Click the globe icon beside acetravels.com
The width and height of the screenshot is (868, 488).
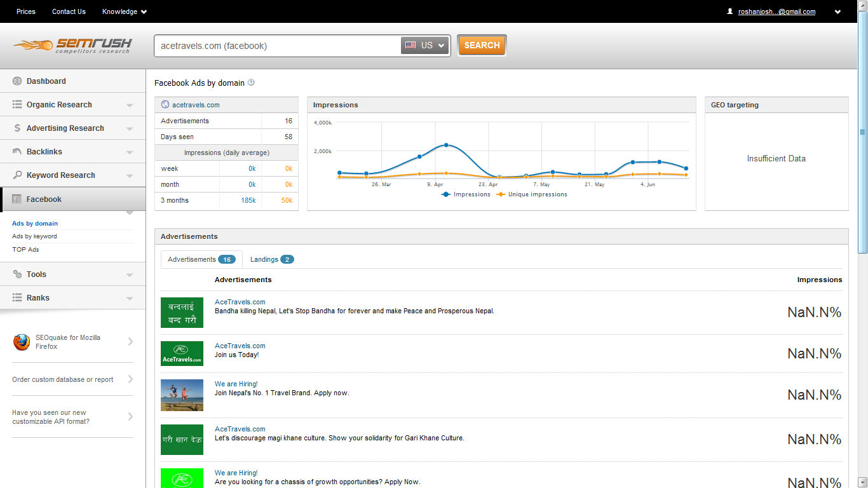(x=165, y=105)
